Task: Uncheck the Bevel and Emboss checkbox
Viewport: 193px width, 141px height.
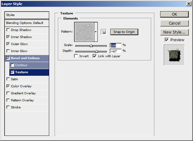Action: click(x=8, y=58)
